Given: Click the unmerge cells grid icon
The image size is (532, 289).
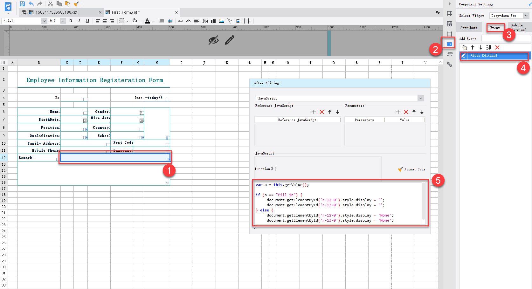Looking at the screenshot, I should (x=170, y=21).
